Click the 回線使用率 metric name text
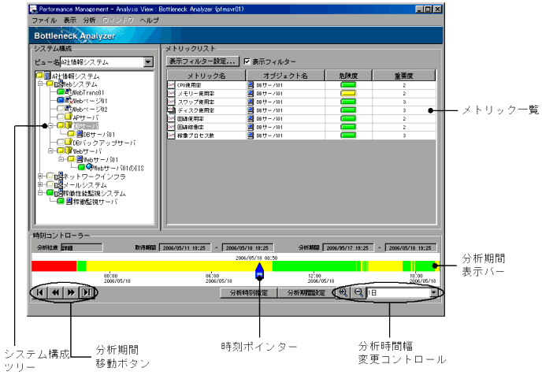 [x=191, y=119]
